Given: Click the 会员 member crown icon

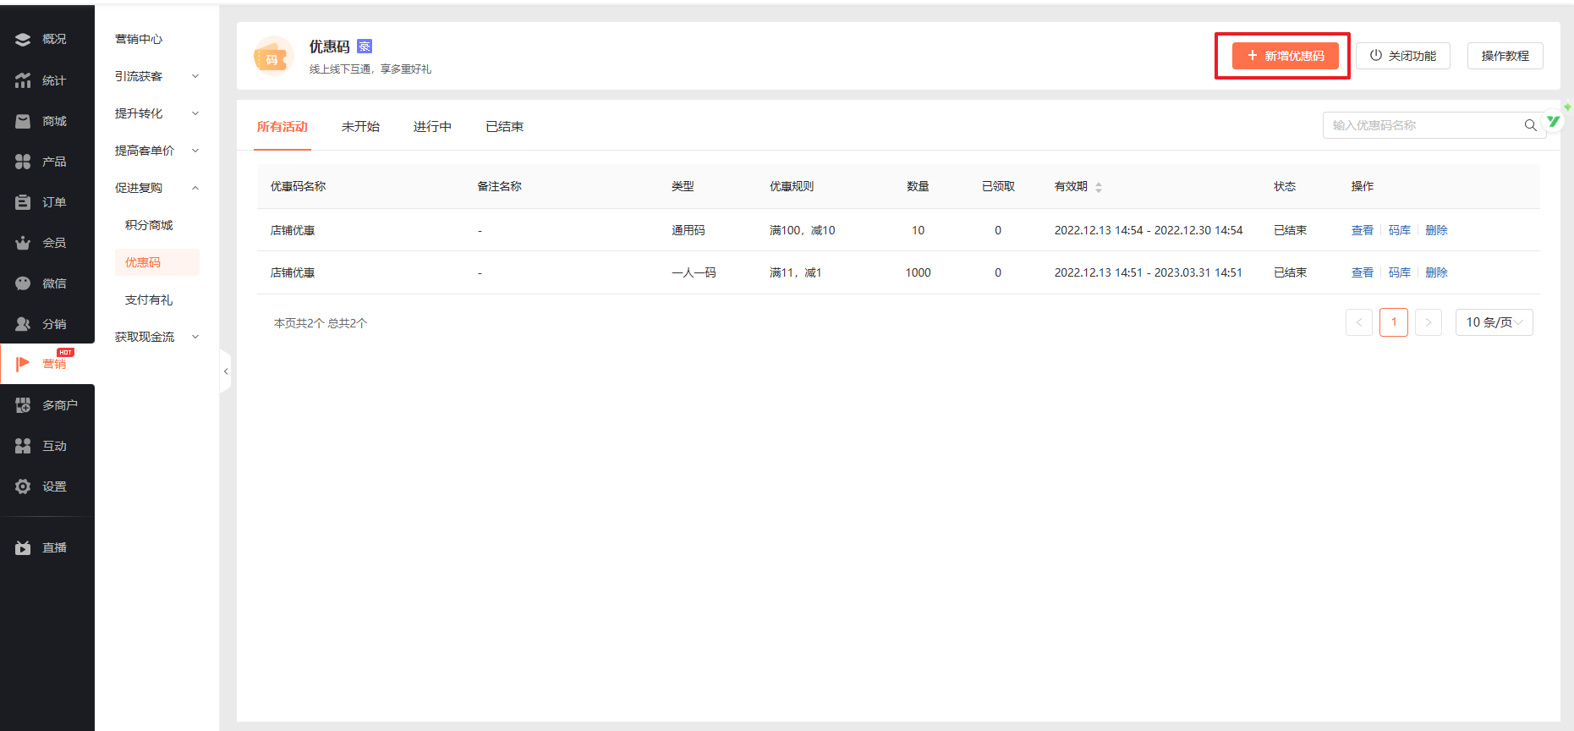Looking at the screenshot, I should click(23, 243).
